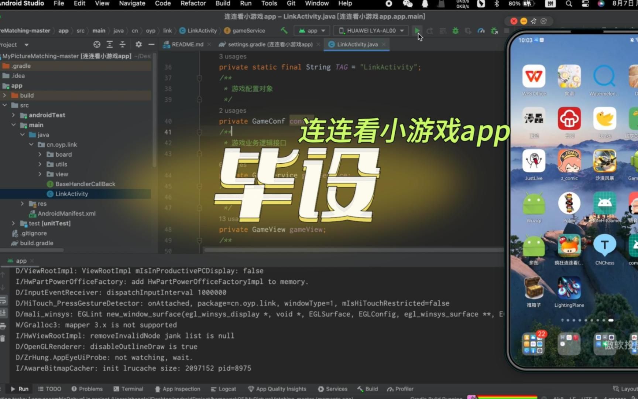Viewport: 638px width, 399px height.
Task: Open the Profiler via the gauge toolbar icon
Action: (x=481, y=31)
